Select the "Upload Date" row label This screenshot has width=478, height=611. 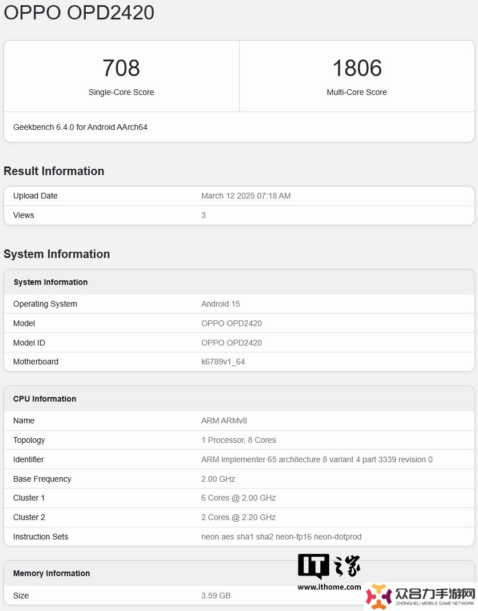(x=35, y=196)
